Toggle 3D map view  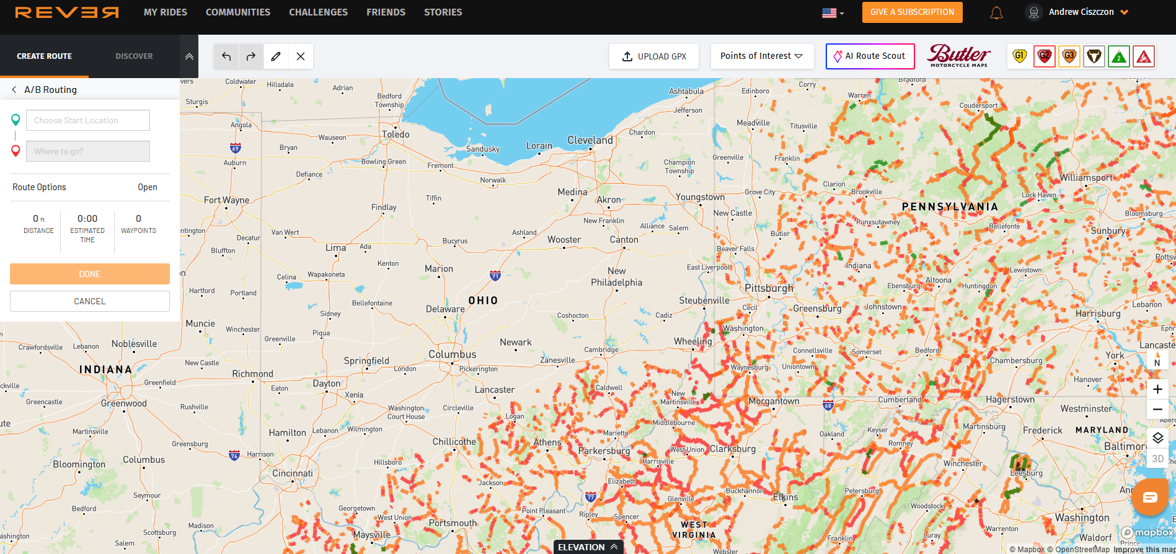pyautogui.click(x=1157, y=459)
